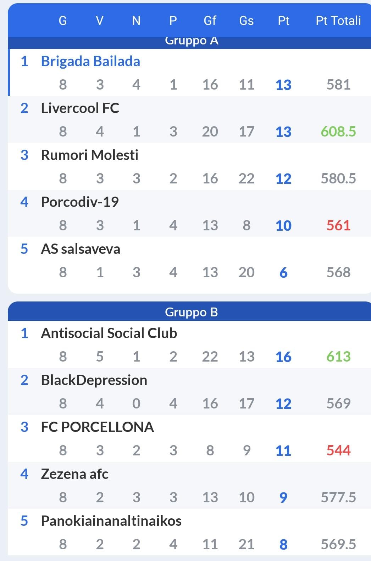
Task: Click Porcodiv-19 red total 561
Action: 338,225
